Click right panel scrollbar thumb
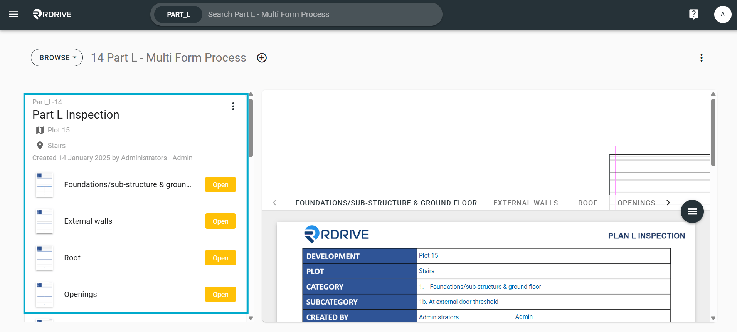The width and height of the screenshot is (737, 332). tap(713, 132)
